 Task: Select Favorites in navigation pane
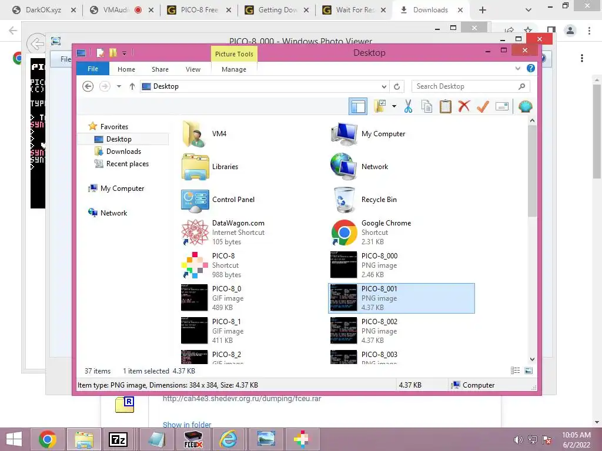pos(114,127)
